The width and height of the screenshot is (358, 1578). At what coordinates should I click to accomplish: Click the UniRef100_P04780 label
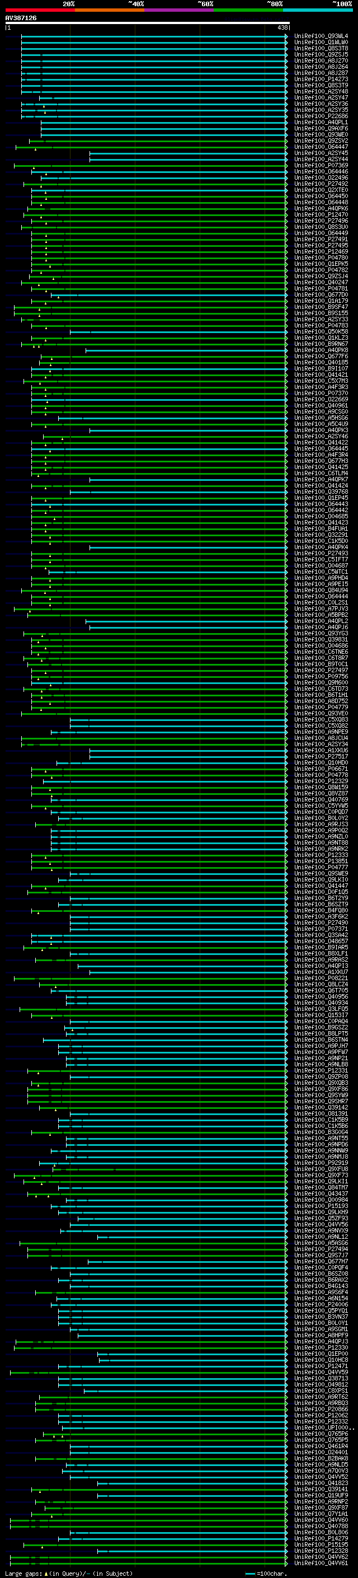coord(321,258)
